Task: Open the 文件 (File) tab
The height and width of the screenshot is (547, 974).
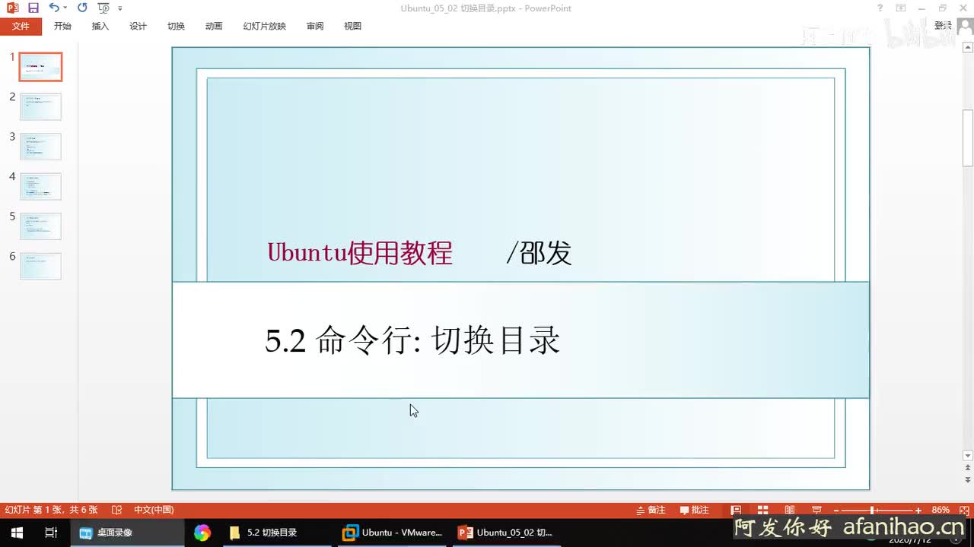Action: [x=21, y=26]
